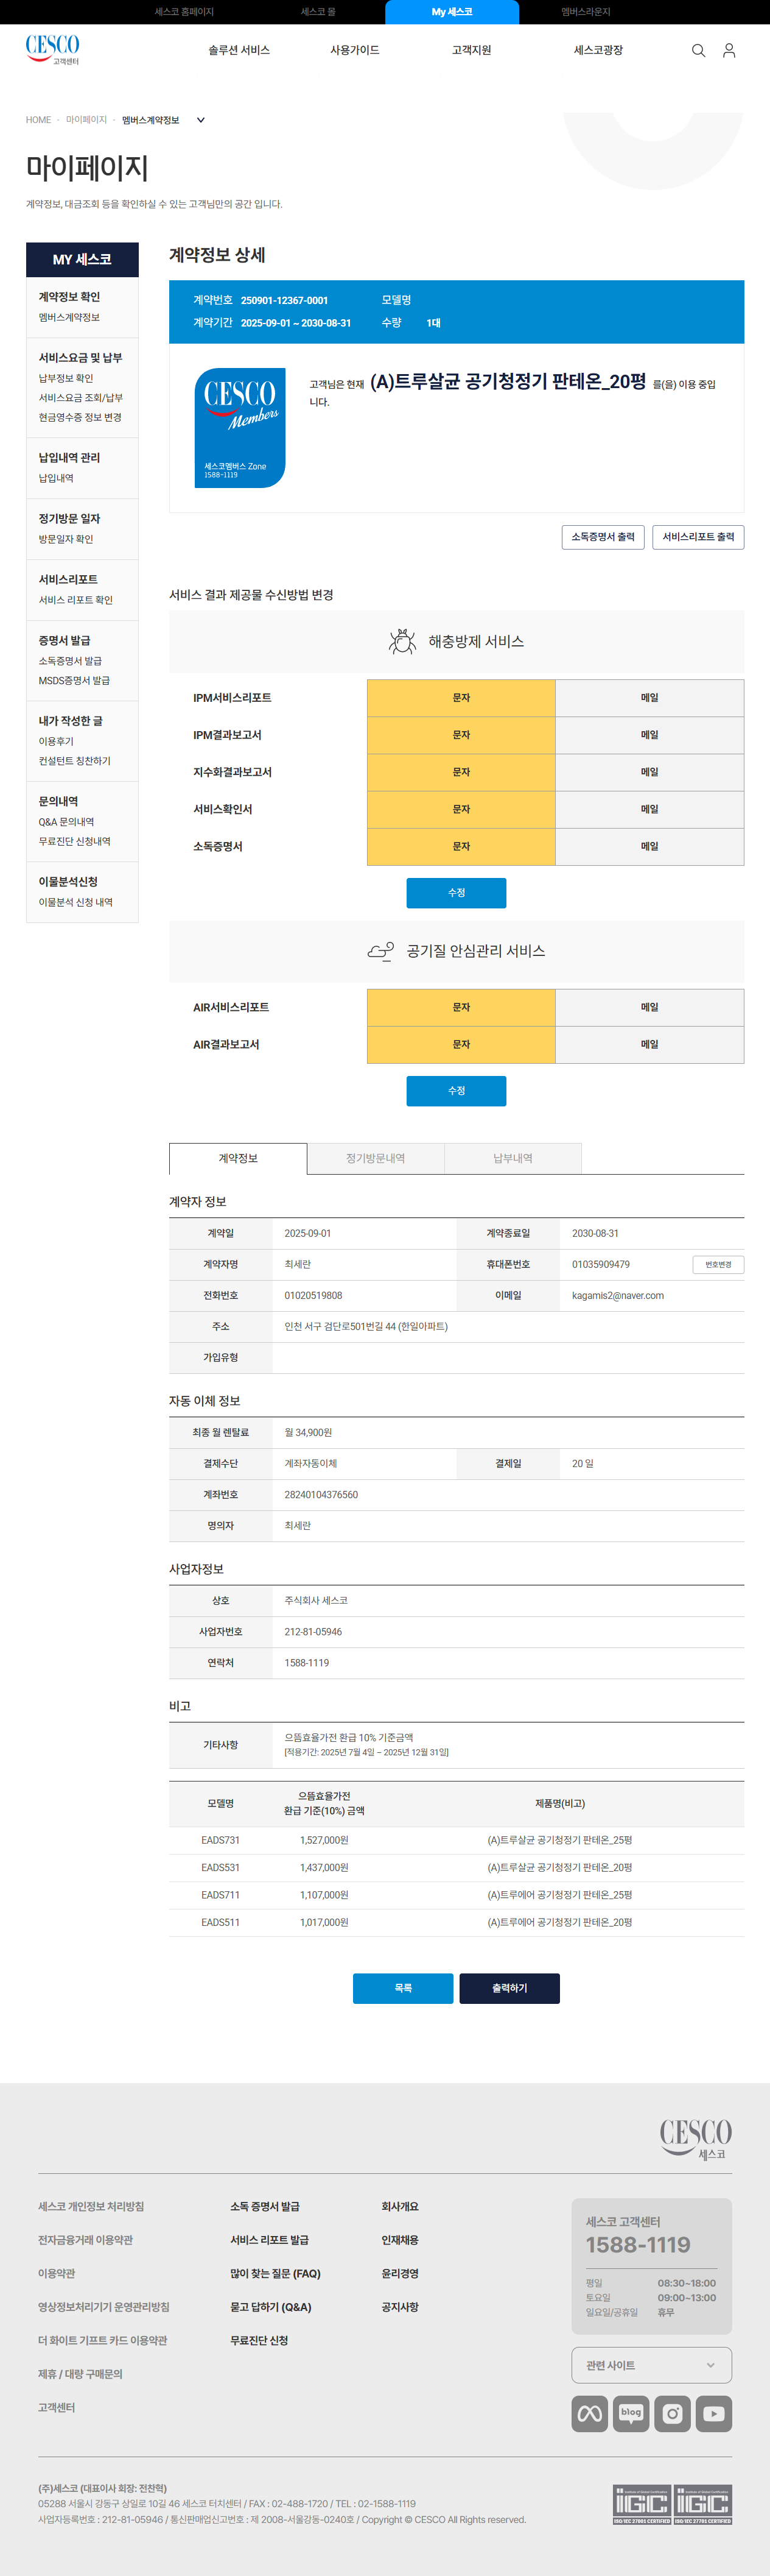Click the search magnifier icon in header

698,51
